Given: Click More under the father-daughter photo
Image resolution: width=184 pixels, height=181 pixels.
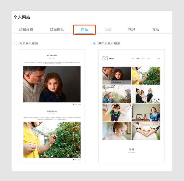Looking at the screenshot, I should tap(79, 104).
